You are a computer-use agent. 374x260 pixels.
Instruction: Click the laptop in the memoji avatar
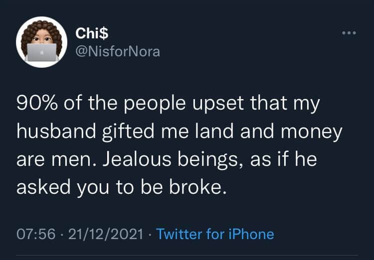(x=42, y=52)
